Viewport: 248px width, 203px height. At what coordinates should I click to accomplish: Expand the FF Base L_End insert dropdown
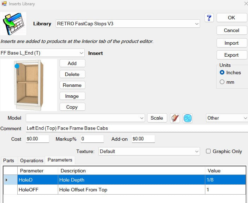[81, 53]
